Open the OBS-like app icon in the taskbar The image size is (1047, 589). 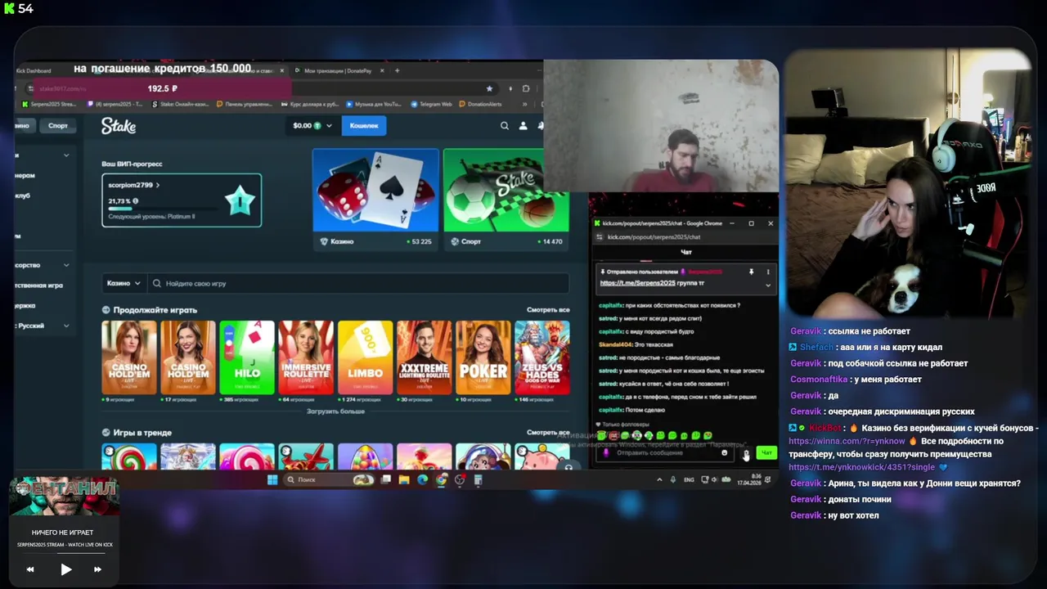[460, 480]
